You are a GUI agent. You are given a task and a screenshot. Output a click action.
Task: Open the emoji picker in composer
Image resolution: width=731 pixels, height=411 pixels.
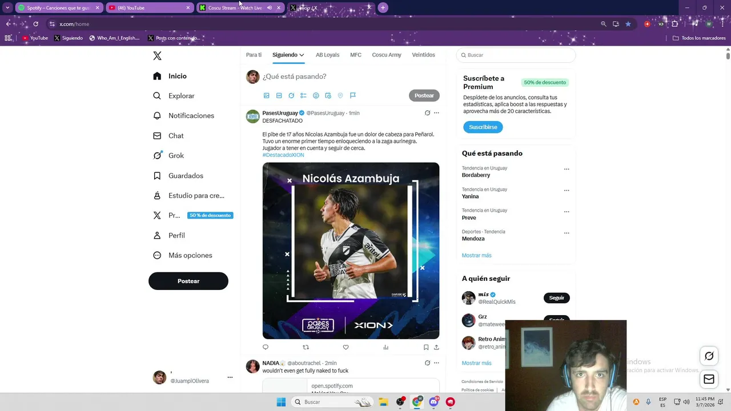pos(316,95)
